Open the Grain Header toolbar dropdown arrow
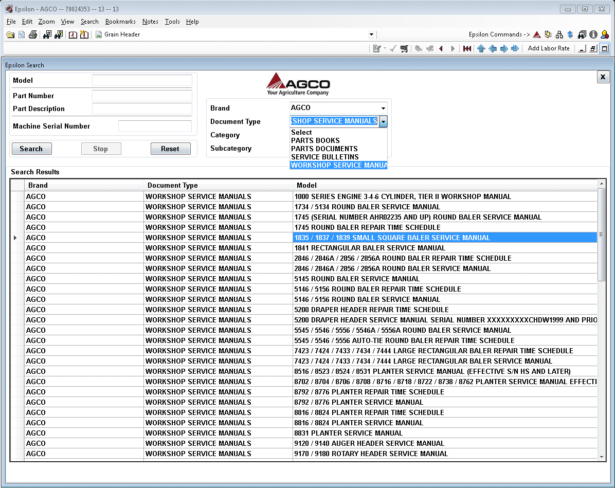Viewport: 615px width, 488px height. click(371, 34)
